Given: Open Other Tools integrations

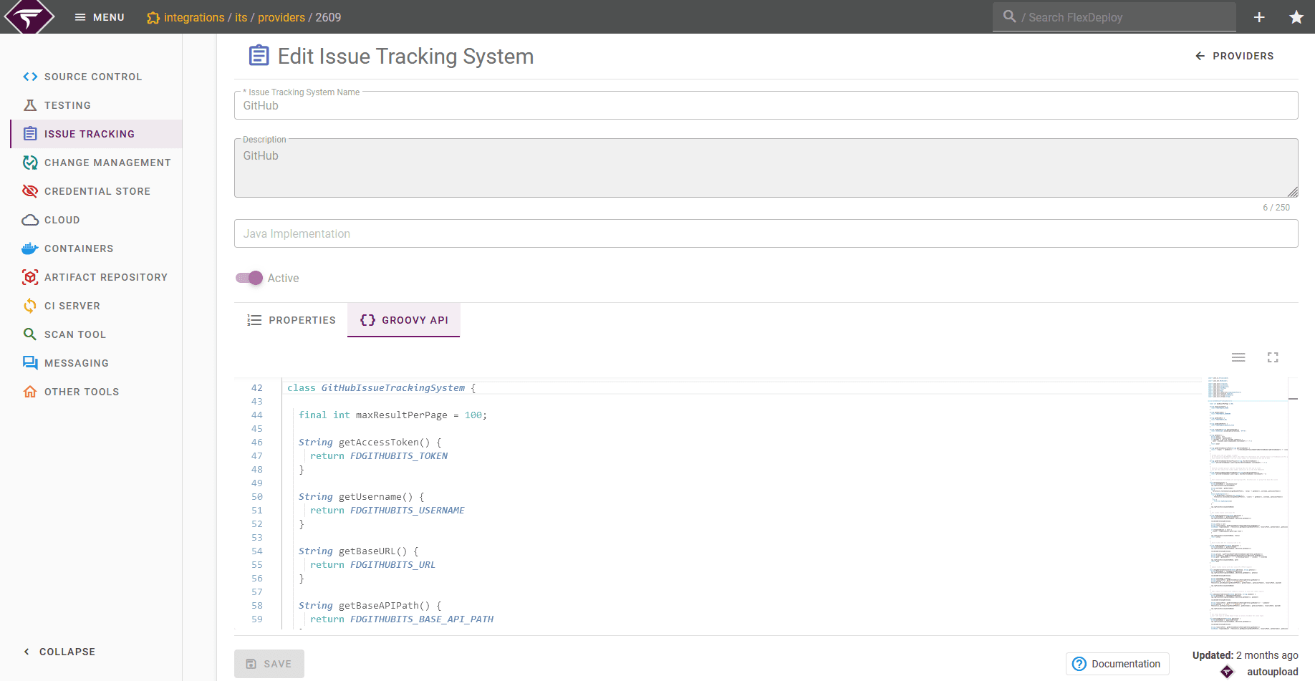Looking at the screenshot, I should [96, 392].
